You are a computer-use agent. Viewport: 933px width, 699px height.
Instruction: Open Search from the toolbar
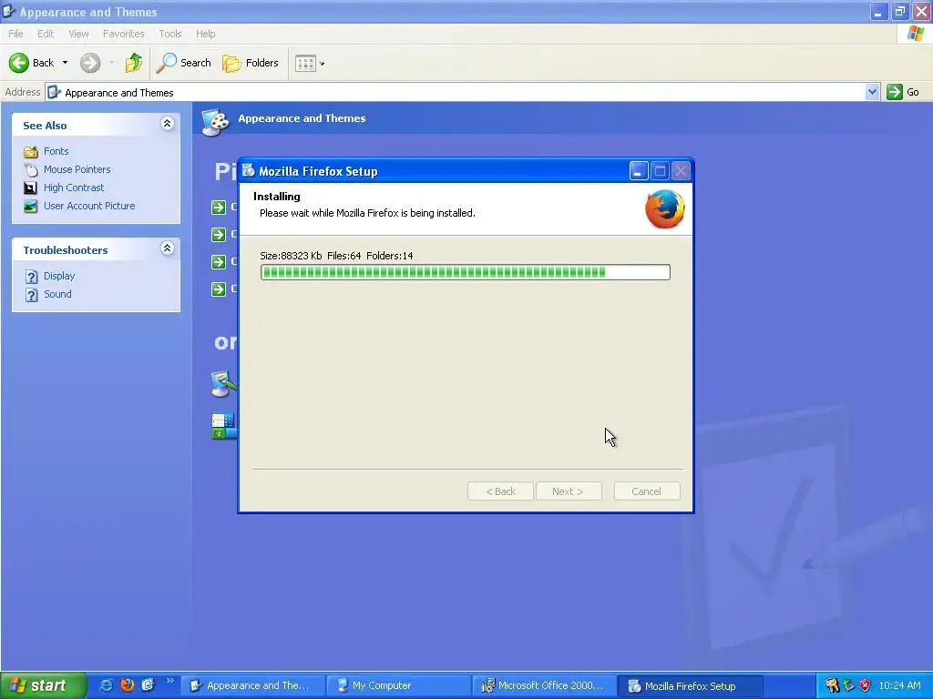(x=183, y=63)
